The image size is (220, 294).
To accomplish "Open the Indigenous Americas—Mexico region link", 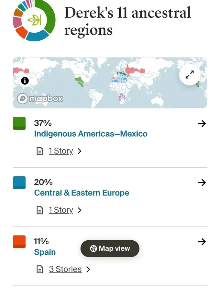I will (91, 134).
